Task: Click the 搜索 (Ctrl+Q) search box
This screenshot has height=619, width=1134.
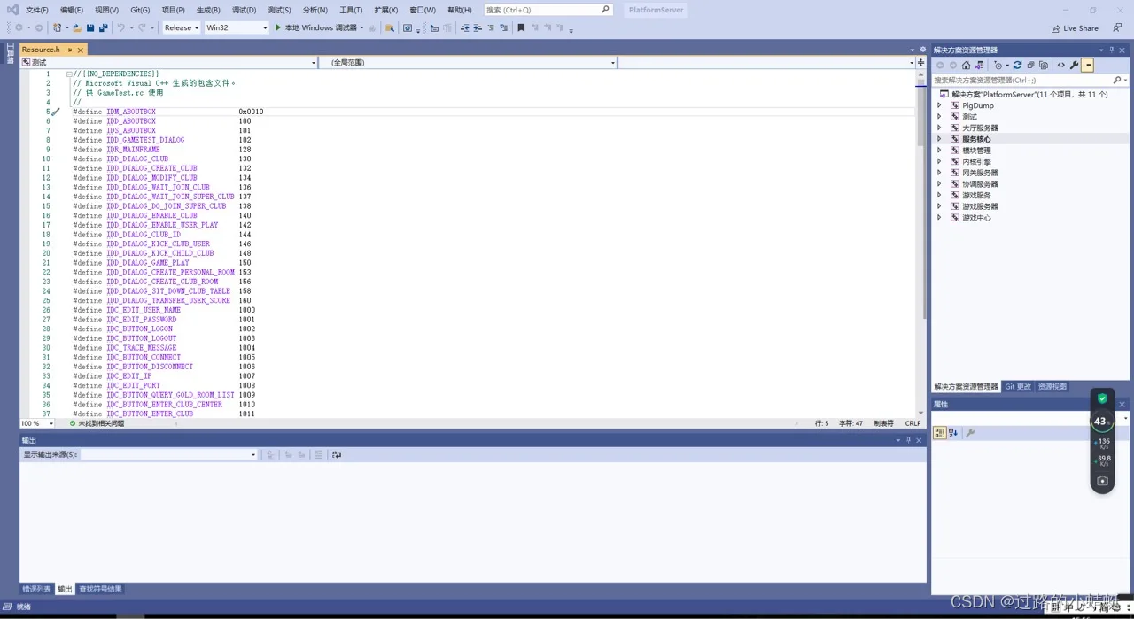Action: pos(548,10)
